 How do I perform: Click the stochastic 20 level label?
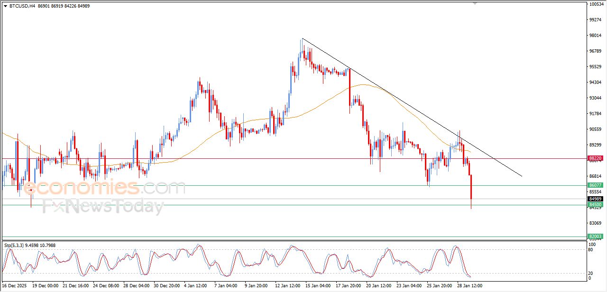tap(591, 274)
